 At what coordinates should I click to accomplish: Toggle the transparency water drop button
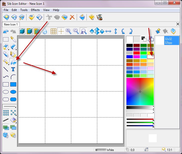pyautogui.click(x=44, y=31)
